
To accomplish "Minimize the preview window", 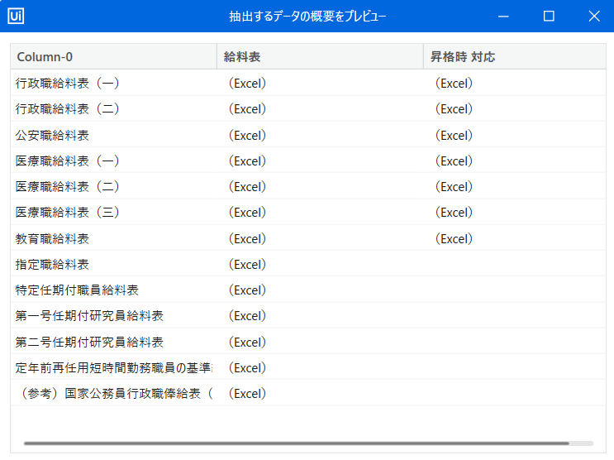I will coord(503,16).
